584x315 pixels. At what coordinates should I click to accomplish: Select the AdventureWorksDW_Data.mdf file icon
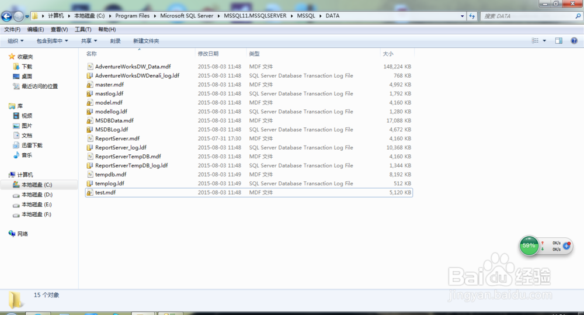pos(90,67)
